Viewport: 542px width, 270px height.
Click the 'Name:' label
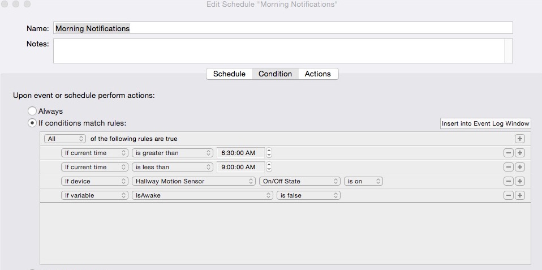[x=38, y=28]
